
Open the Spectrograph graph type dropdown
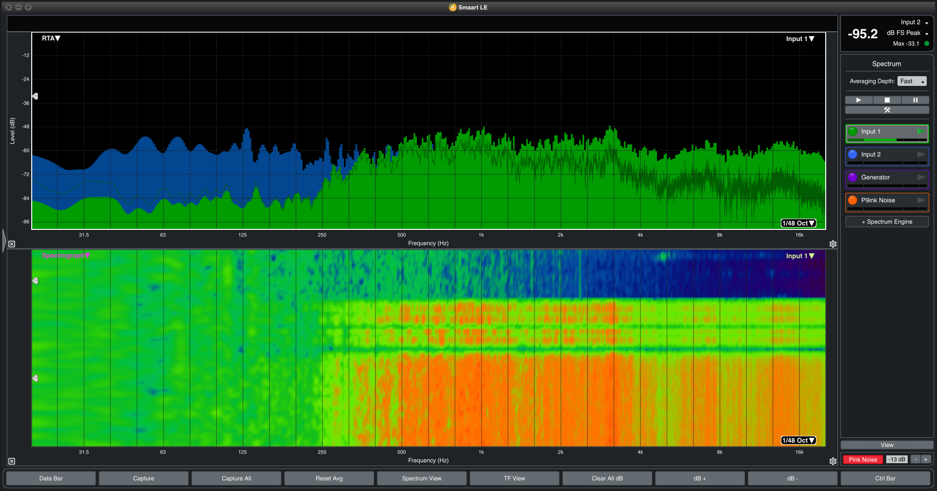[x=66, y=255]
